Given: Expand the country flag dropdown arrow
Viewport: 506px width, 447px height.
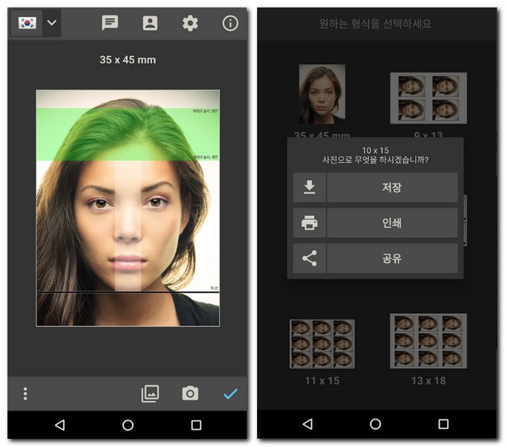Looking at the screenshot, I should (x=51, y=23).
